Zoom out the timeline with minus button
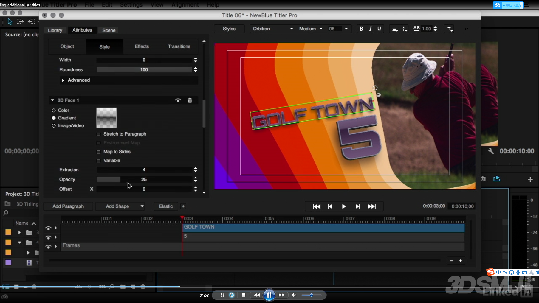539x303 pixels. (451, 261)
